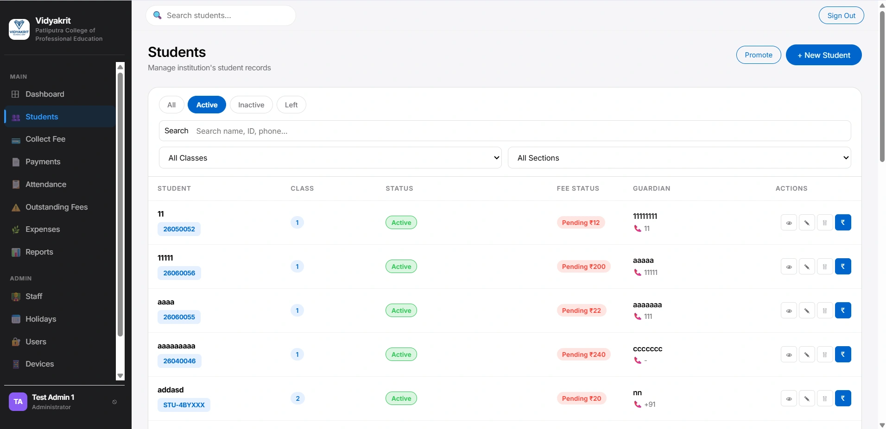
Task: Click the page scrollbar down arrow
Action: coord(882,425)
